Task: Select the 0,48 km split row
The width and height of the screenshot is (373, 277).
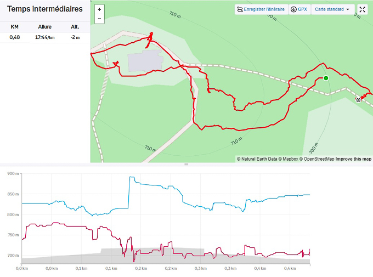Action: point(44,37)
